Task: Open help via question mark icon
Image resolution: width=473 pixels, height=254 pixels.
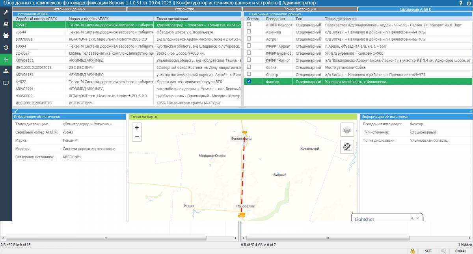Action: 460,3
